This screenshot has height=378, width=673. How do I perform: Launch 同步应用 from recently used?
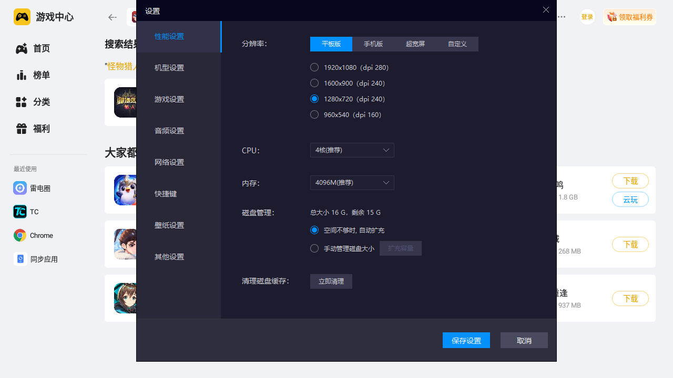point(36,259)
